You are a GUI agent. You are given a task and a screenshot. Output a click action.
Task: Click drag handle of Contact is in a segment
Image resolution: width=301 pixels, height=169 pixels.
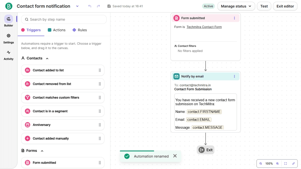[100, 111]
